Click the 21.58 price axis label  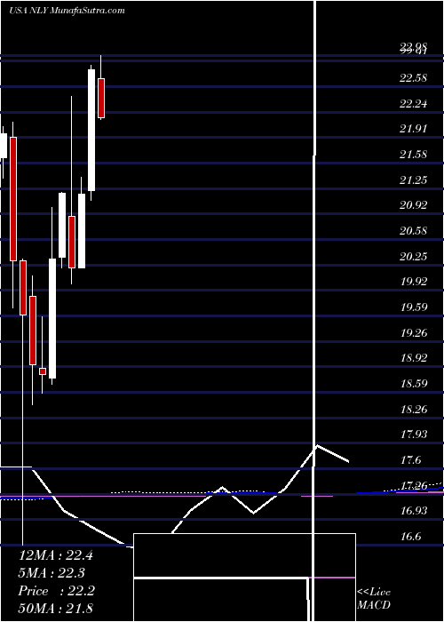(414, 155)
